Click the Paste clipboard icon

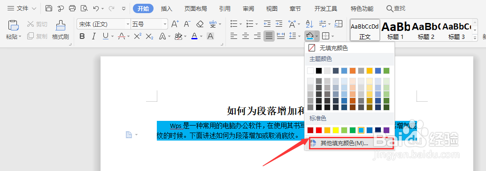click(13, 26)
